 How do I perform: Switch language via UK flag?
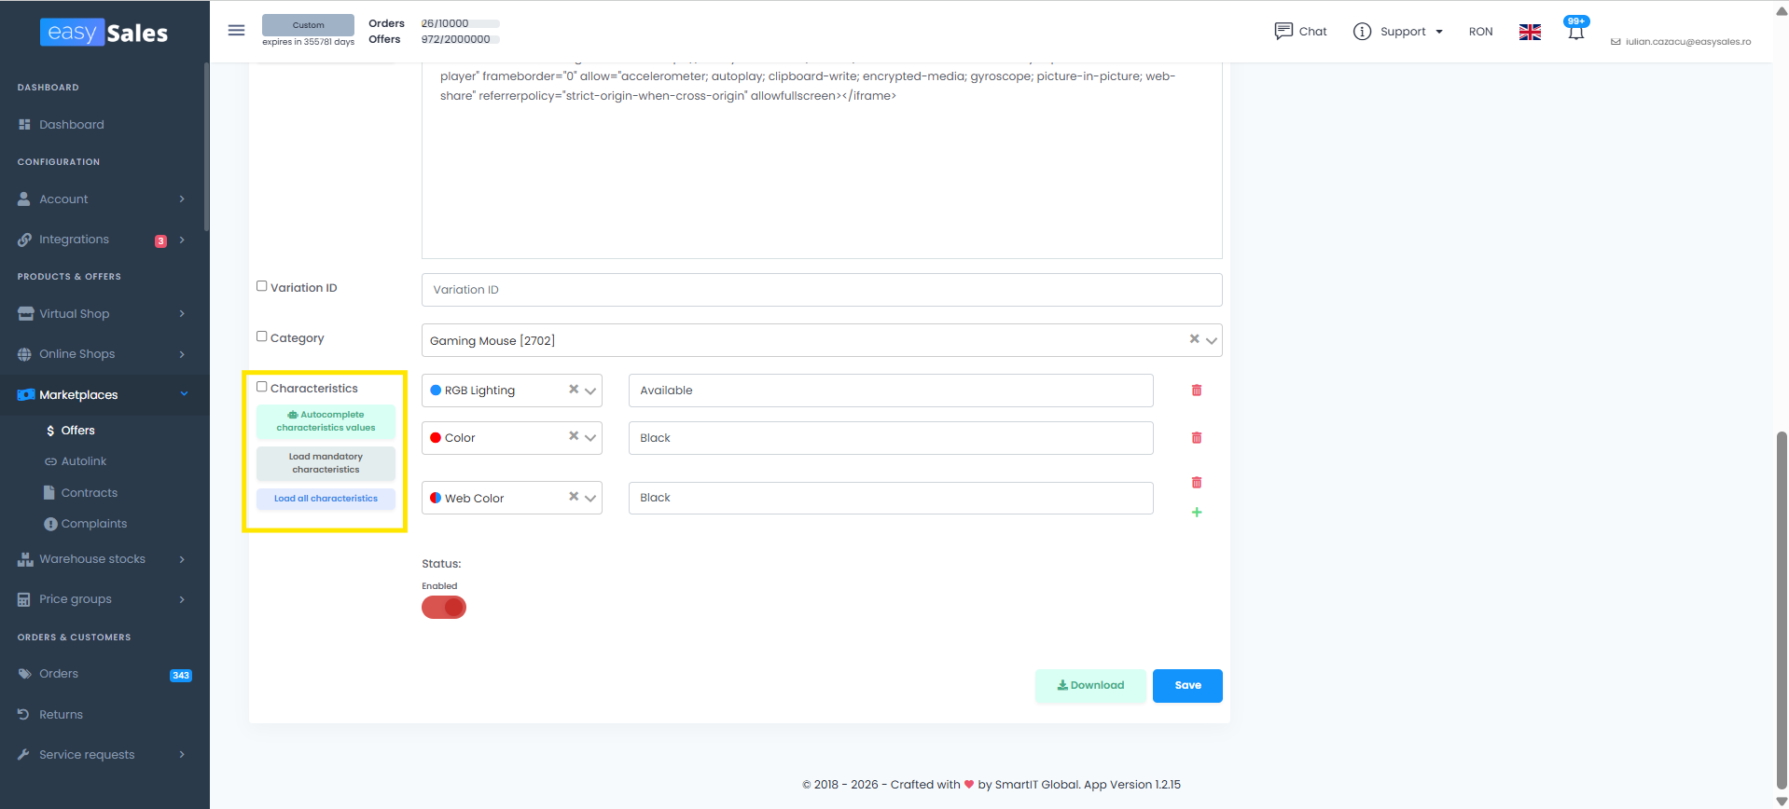click(x=1530, y=32)
